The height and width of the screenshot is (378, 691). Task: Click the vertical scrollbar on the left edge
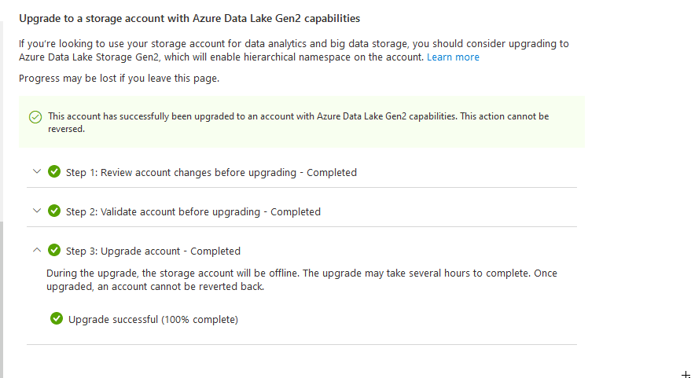(x=2, y=299)
